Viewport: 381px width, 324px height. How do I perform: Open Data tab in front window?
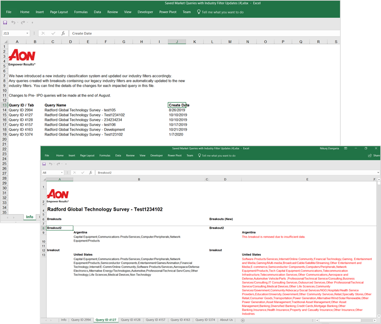118,156
